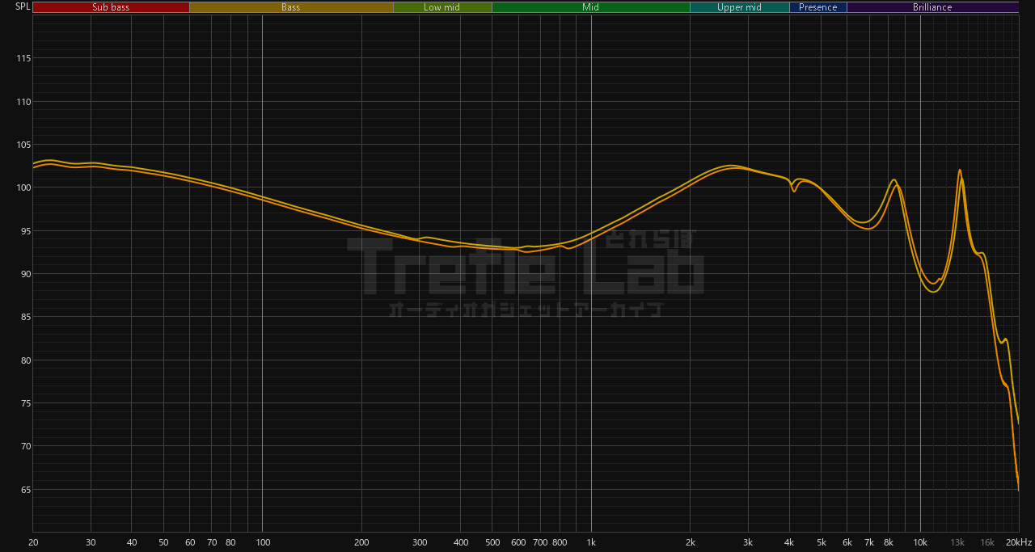This screenshot has height=552, width=1035.
Task: Click the small curve notch at 4k
Action: pyautogui.click(x=794, y=190)
